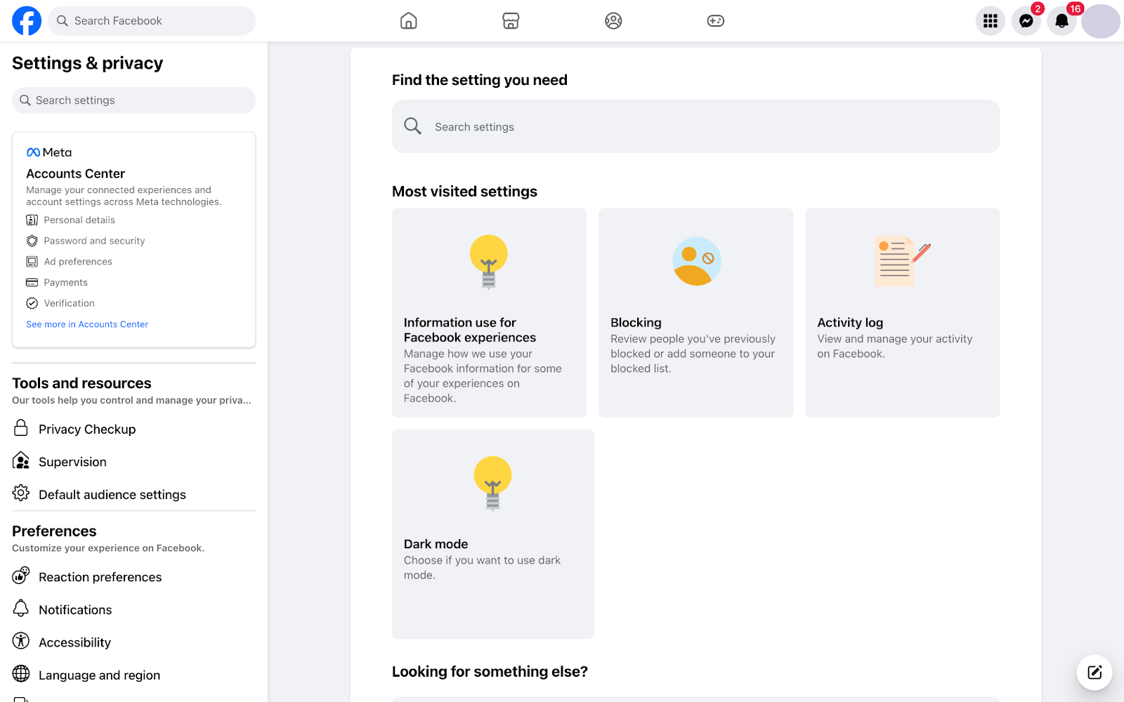The width and height of the screenshot is (1124, 702).
Task: Focus the sidebar Search settings field
Action: (x=133, y=100)
